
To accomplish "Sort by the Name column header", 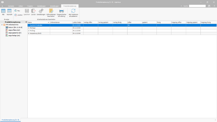I will pos(39,22).
